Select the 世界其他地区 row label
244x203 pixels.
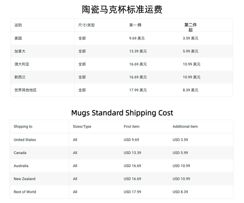26,90
